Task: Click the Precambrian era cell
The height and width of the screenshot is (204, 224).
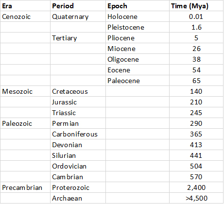Action: [25, 187]
